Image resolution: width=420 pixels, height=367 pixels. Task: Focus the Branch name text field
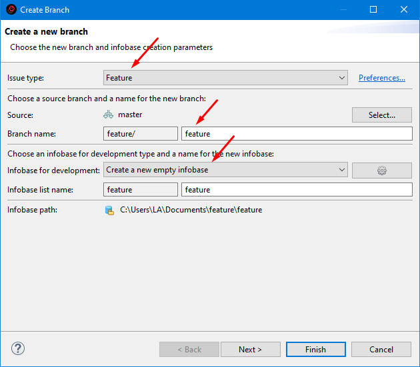click(297, 134)
